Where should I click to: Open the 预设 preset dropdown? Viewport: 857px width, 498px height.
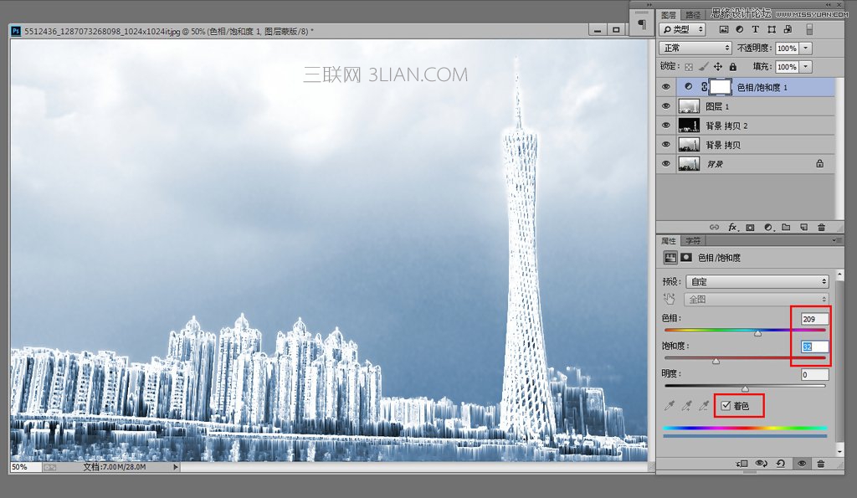(757, 281)
